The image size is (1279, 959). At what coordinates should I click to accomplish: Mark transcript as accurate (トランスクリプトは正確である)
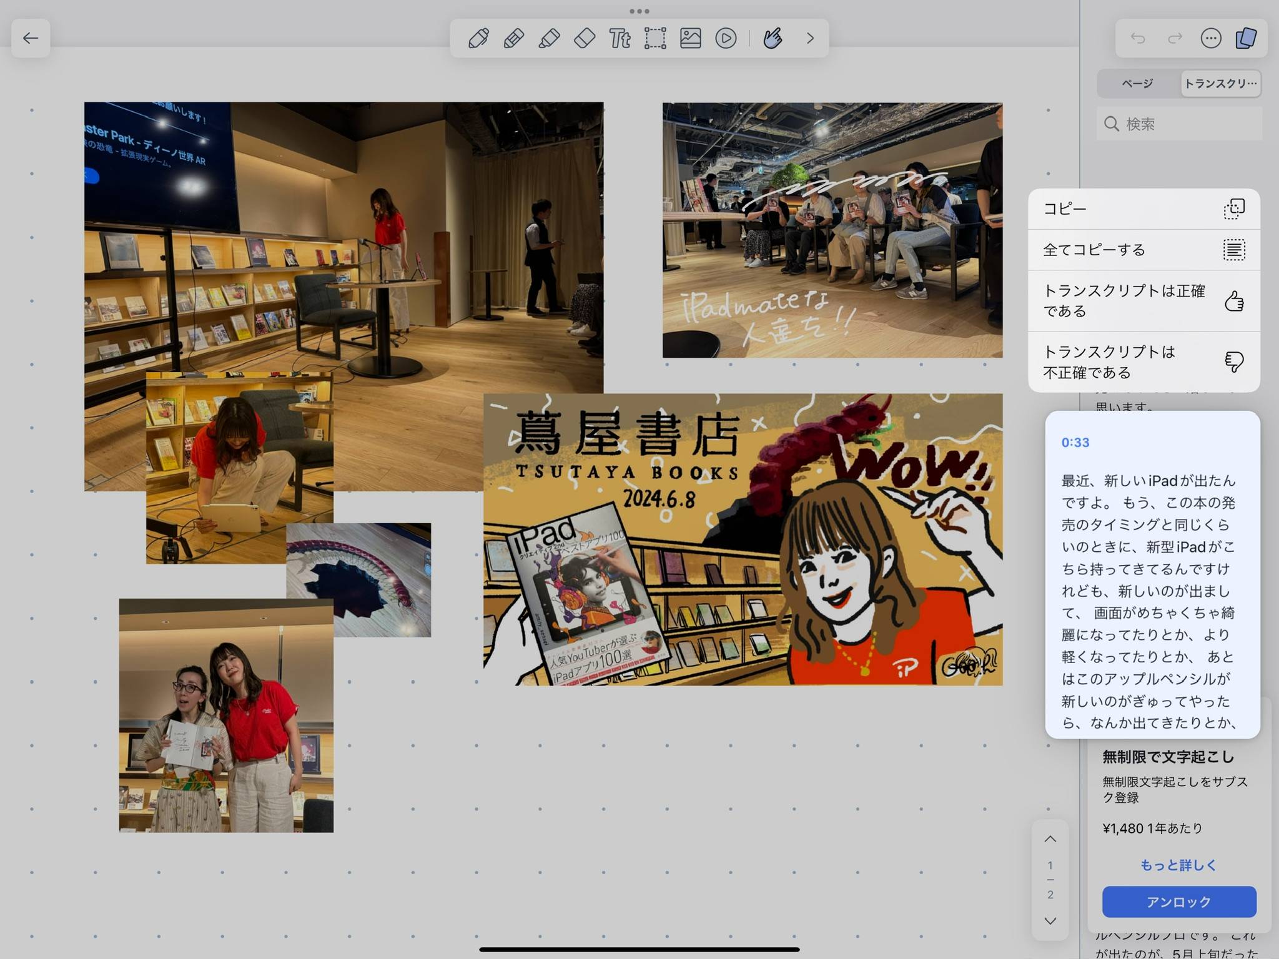[1144, 301]
